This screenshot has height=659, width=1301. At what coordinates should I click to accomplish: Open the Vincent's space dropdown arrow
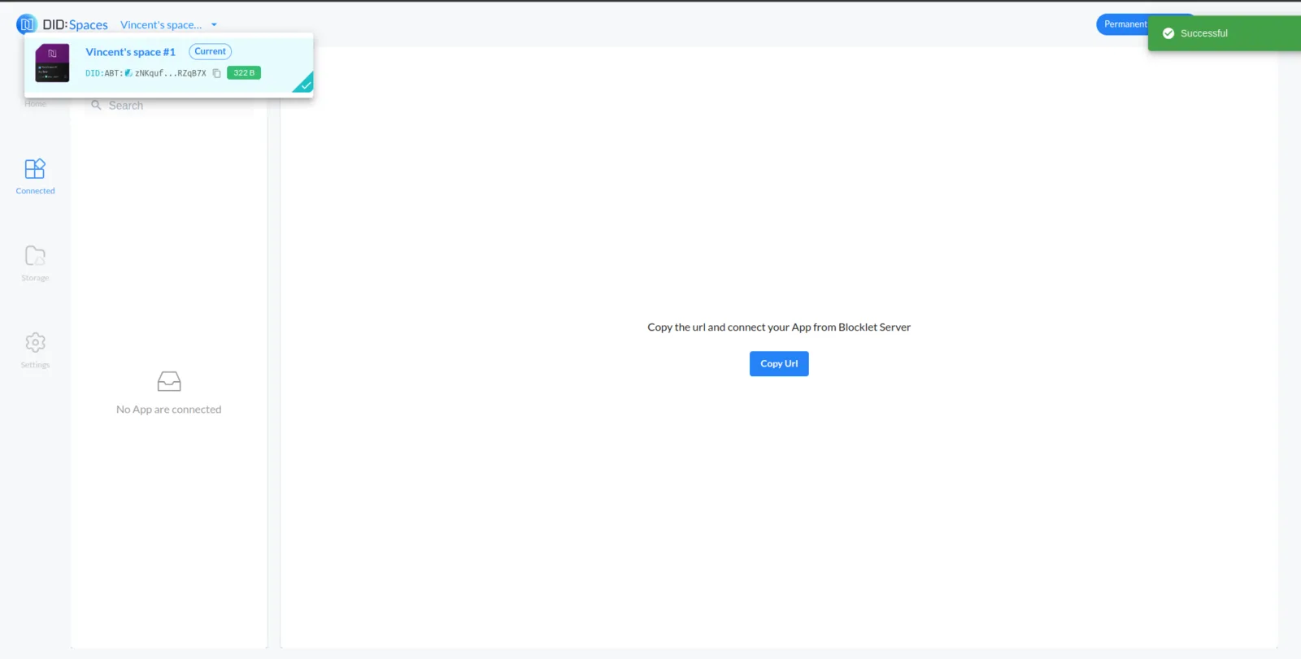(214, 25)
